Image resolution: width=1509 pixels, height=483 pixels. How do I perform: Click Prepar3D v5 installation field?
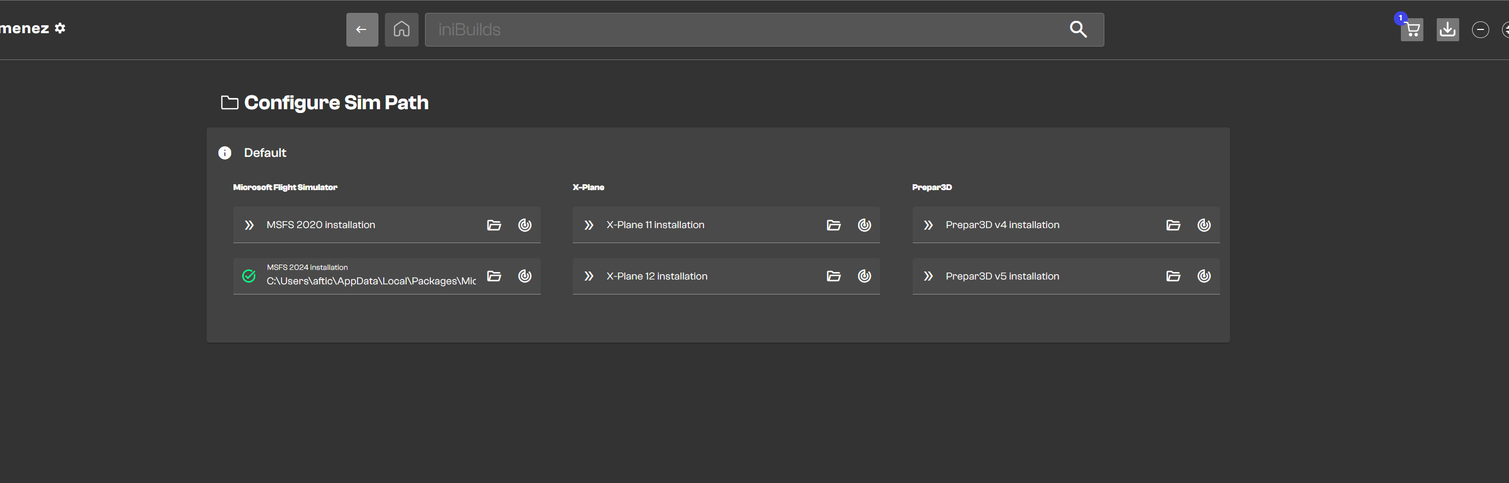1066,276
